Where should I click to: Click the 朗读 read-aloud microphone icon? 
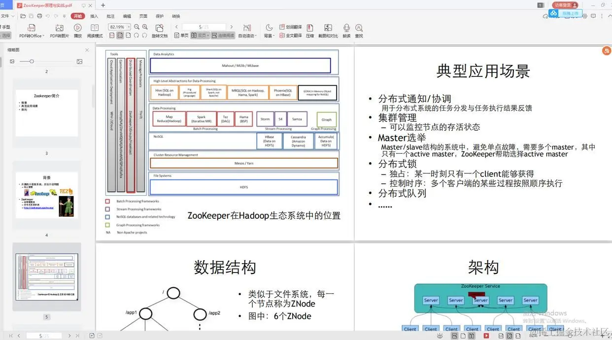click(x=347, y=31)
